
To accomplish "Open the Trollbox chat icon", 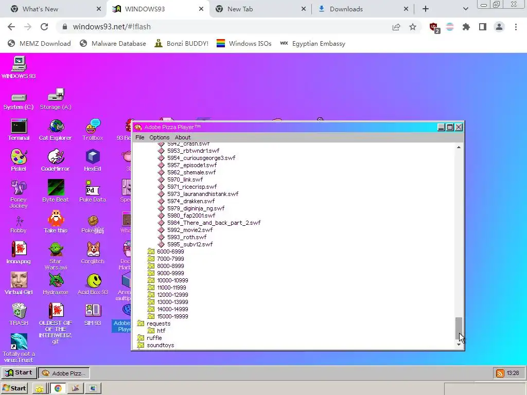I will coord(93,130).
